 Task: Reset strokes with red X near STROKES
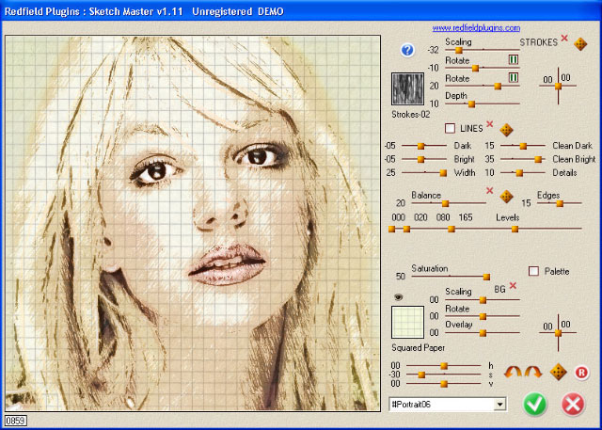click(564, 38)
